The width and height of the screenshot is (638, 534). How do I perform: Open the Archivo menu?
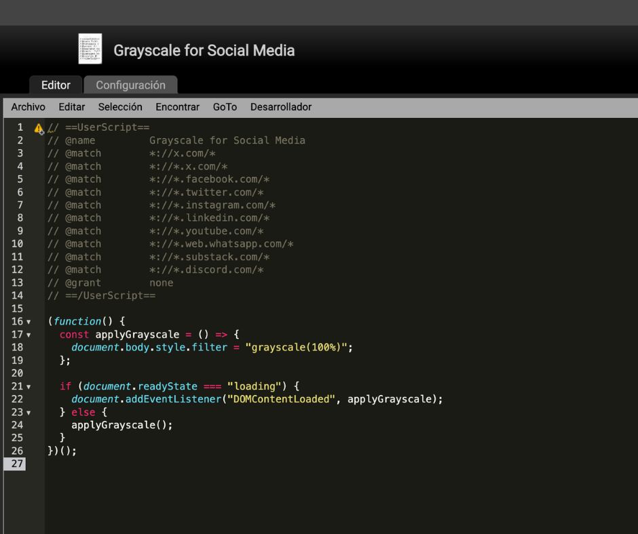click(x=28, y=107)
